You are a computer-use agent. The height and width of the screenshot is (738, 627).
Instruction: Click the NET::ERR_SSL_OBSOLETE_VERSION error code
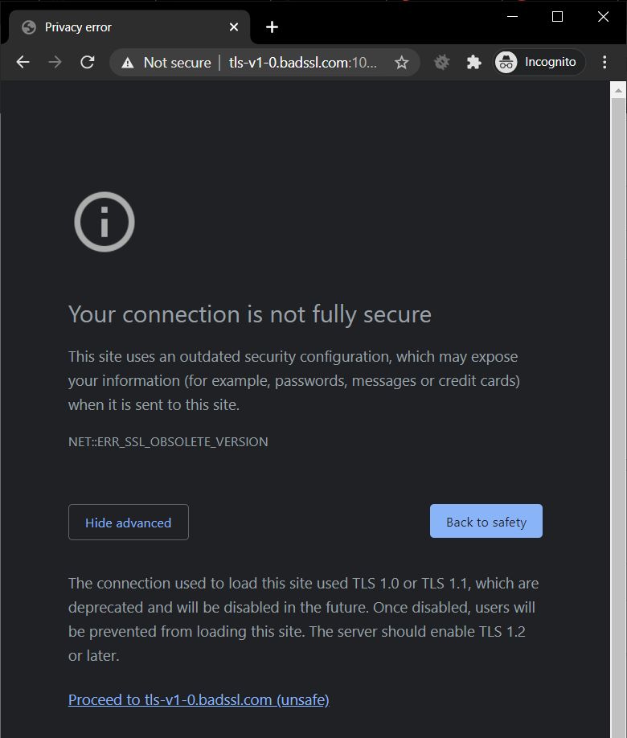pyautogui.click(x=168, y=442)
